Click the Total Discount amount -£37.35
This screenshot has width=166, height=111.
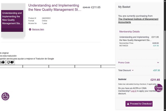point(156,70)
